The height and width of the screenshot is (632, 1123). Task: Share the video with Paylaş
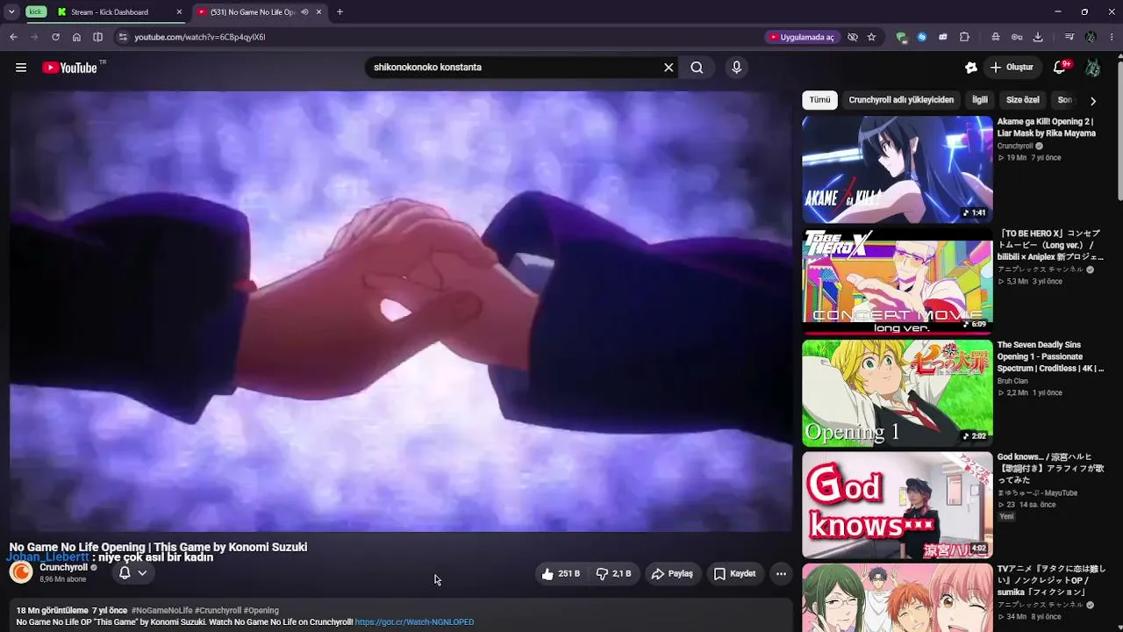pos(672,574)
